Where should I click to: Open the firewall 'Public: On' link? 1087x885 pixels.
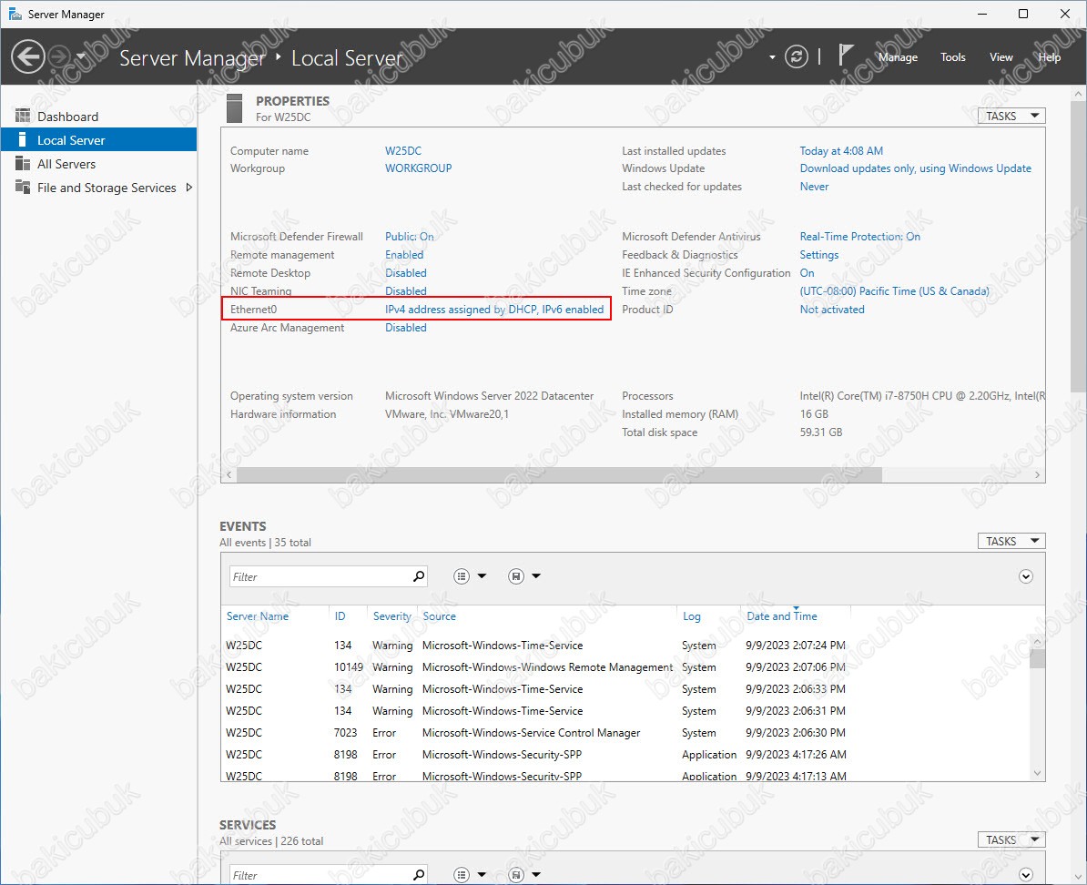click(x=409, y=237)
